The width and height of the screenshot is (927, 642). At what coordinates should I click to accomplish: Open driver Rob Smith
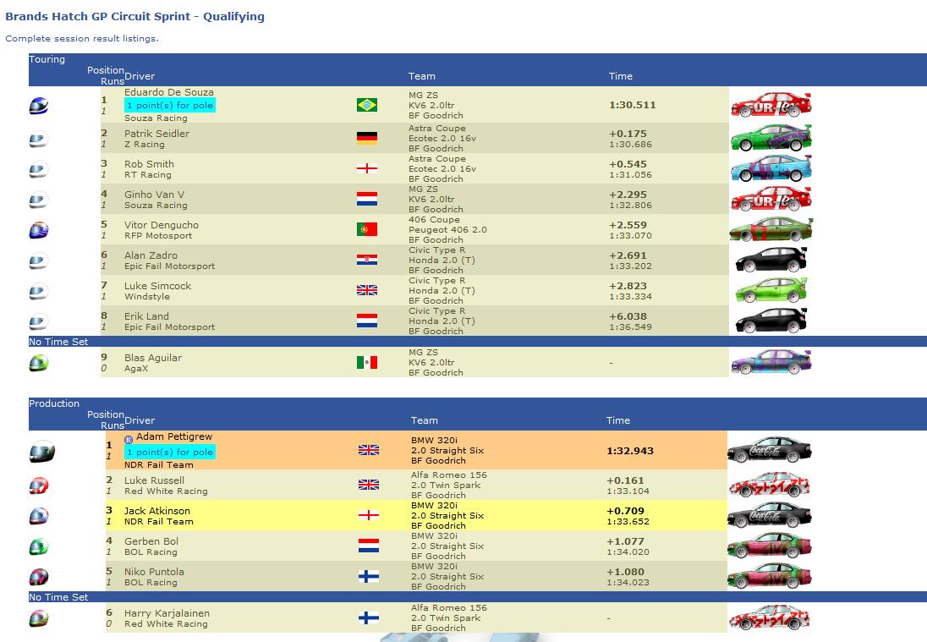click(x=149, y=164)
